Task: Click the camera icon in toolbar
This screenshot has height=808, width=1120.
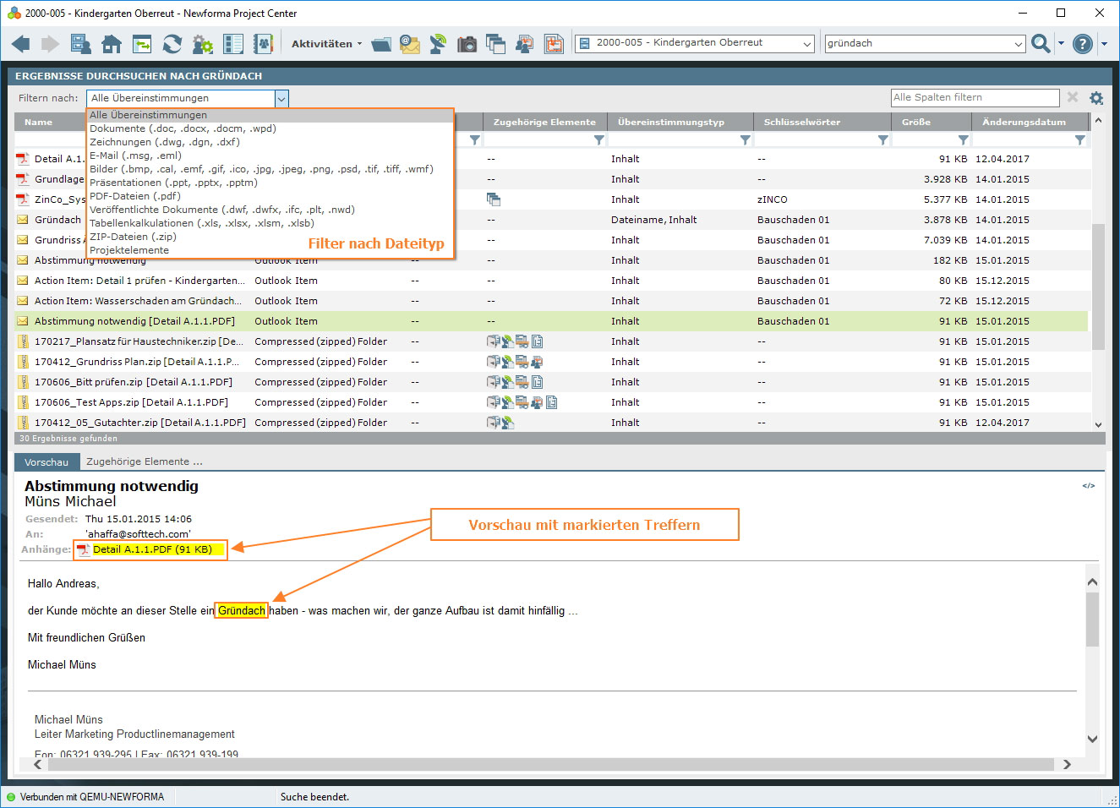Action: pos(467,44)
